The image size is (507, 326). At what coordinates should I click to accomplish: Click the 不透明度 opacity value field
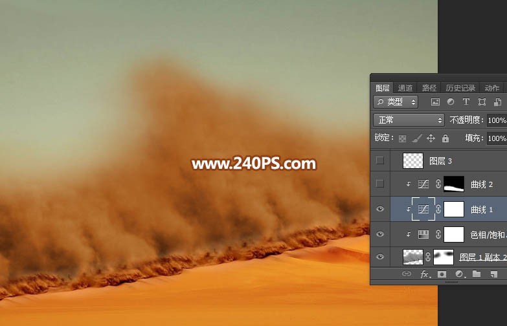tap(497, 120)
